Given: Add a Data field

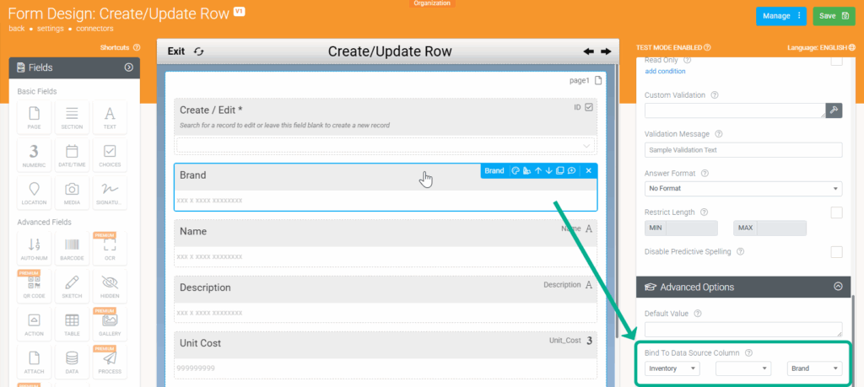Looking at the screenshot, I should [x=72, y=362].
